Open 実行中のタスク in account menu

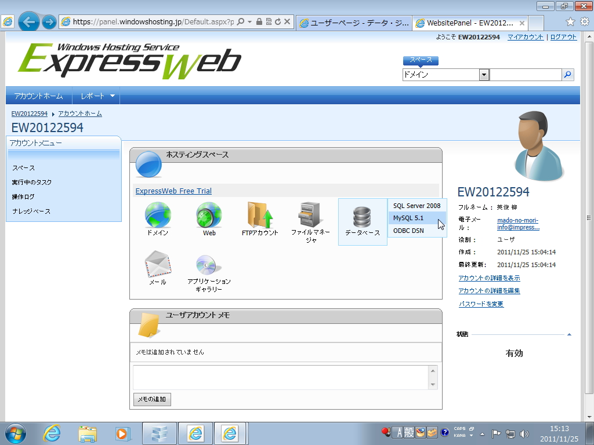[x=32, y=183]
